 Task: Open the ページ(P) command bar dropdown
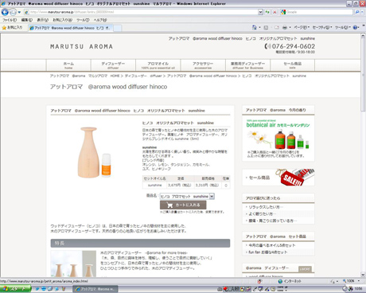pyautogui.click(x=302, y=27)
